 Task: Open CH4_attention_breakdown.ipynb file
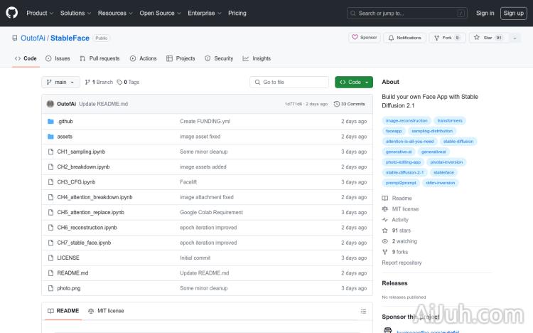coord(95,197)
